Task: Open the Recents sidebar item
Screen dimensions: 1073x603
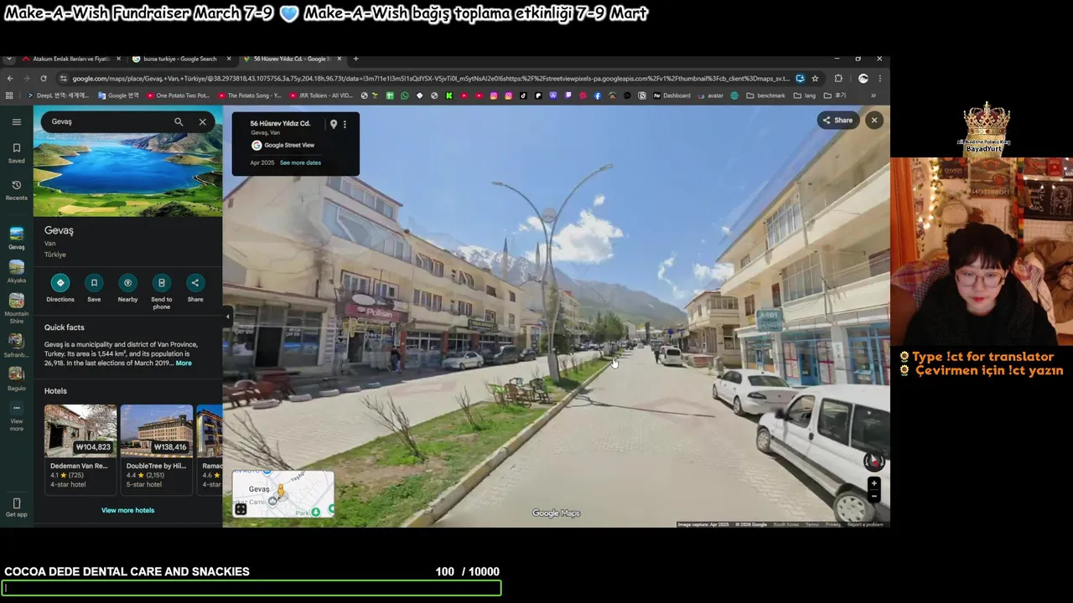Action: coord(16,190)
